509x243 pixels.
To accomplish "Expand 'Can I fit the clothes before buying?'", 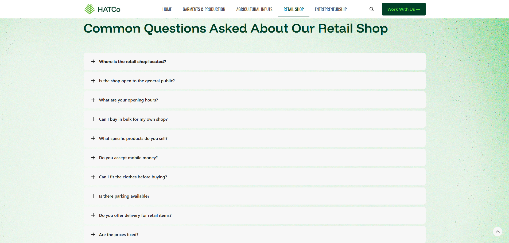I will click(x=133, y=177).
